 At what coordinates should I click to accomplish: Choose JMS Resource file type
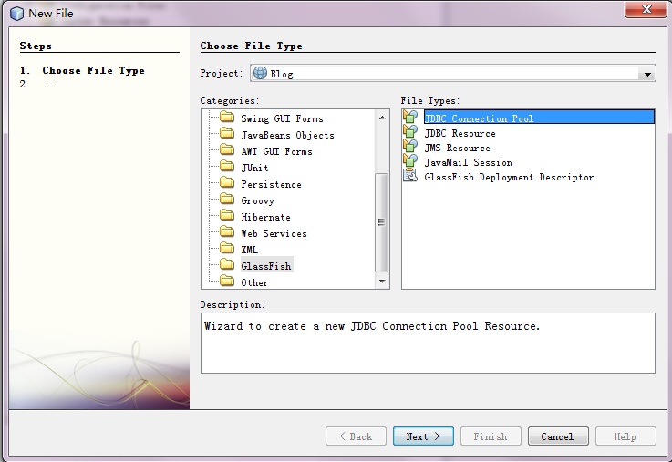[x=458, y=149]
